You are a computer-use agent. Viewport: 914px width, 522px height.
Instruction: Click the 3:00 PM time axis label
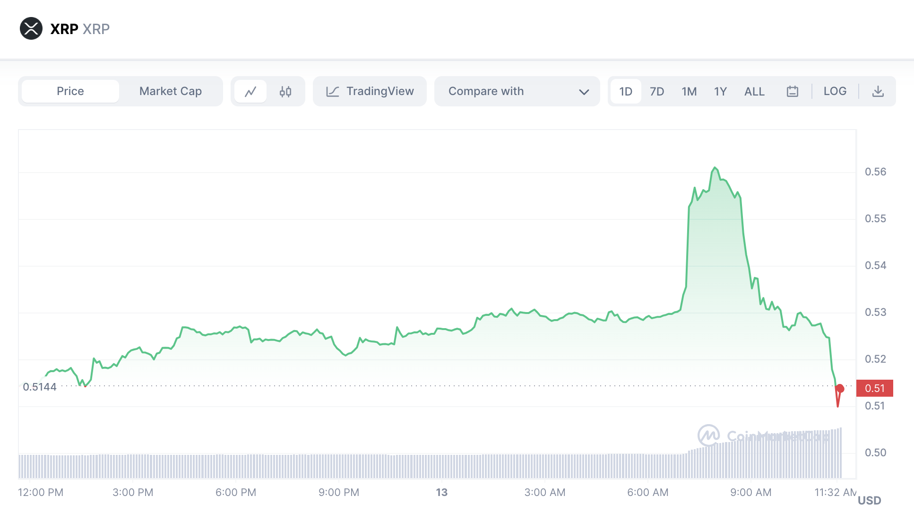(x=133, y=492)
